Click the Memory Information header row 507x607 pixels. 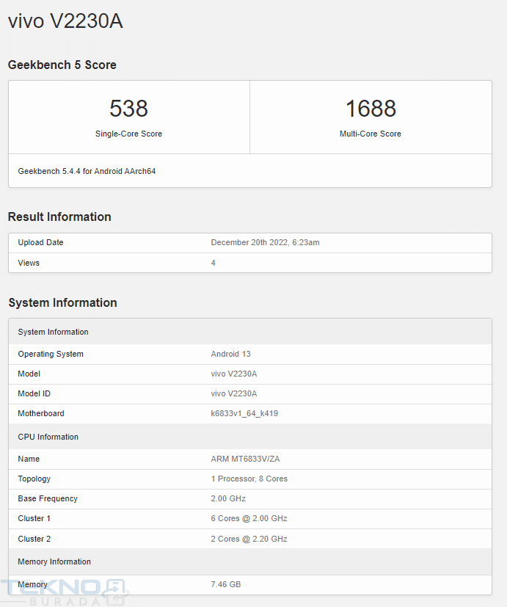250,561
